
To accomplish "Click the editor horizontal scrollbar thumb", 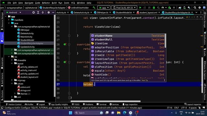I will pos(105,101).
